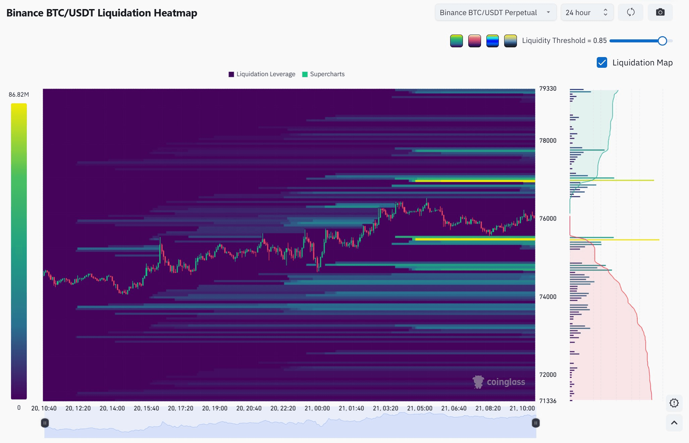Open the Binance BTC/USDT Perpetual dropdown
689x443 pixels.
[495, 12]
